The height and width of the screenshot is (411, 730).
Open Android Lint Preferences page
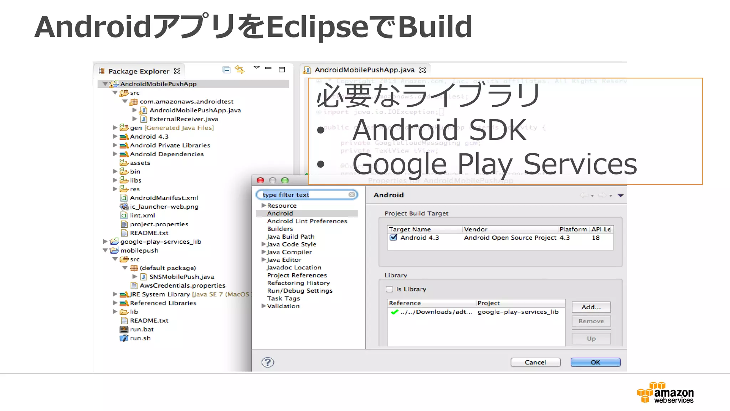coord(307,221)
